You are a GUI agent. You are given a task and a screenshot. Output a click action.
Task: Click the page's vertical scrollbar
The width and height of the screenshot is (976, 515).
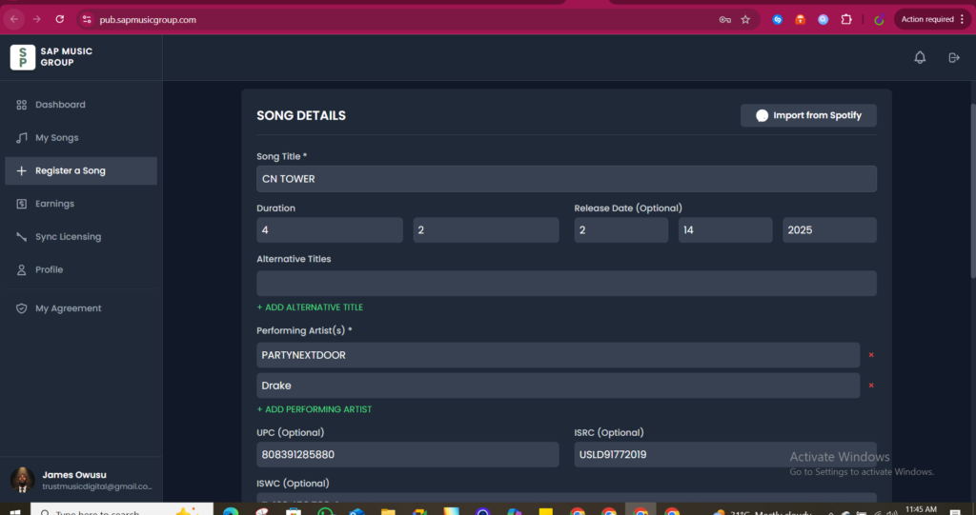click(973, 190)
